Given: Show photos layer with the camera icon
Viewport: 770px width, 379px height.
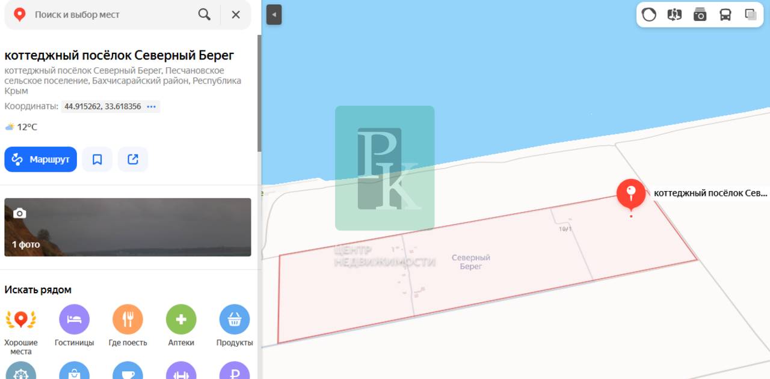Looking at the screenshot, I should click(700, 14).
